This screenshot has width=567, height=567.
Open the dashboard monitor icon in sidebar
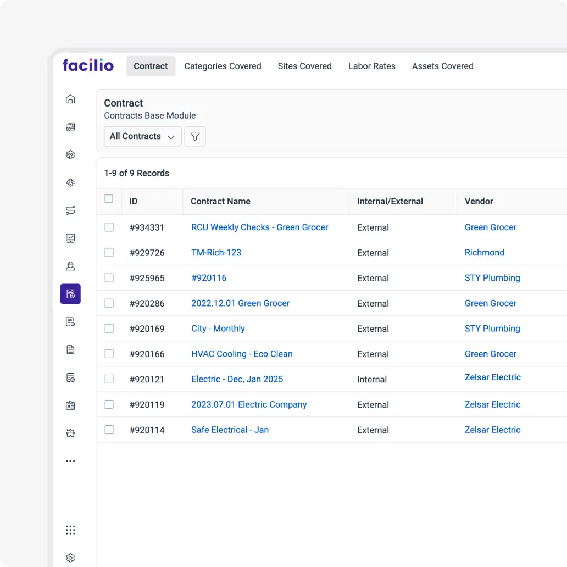[70, 238]
